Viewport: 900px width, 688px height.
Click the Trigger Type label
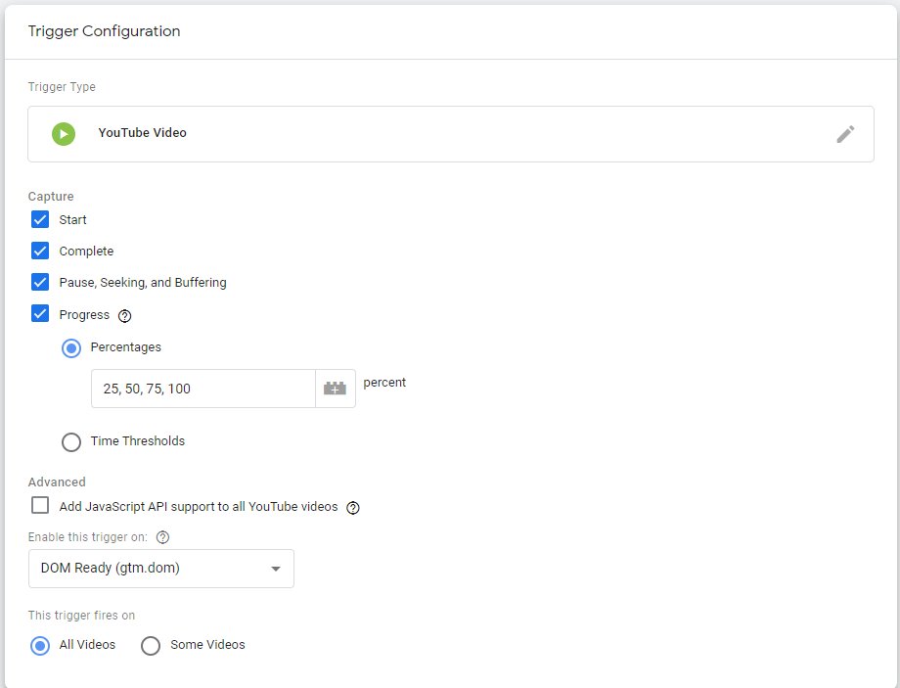pos(62,87)
